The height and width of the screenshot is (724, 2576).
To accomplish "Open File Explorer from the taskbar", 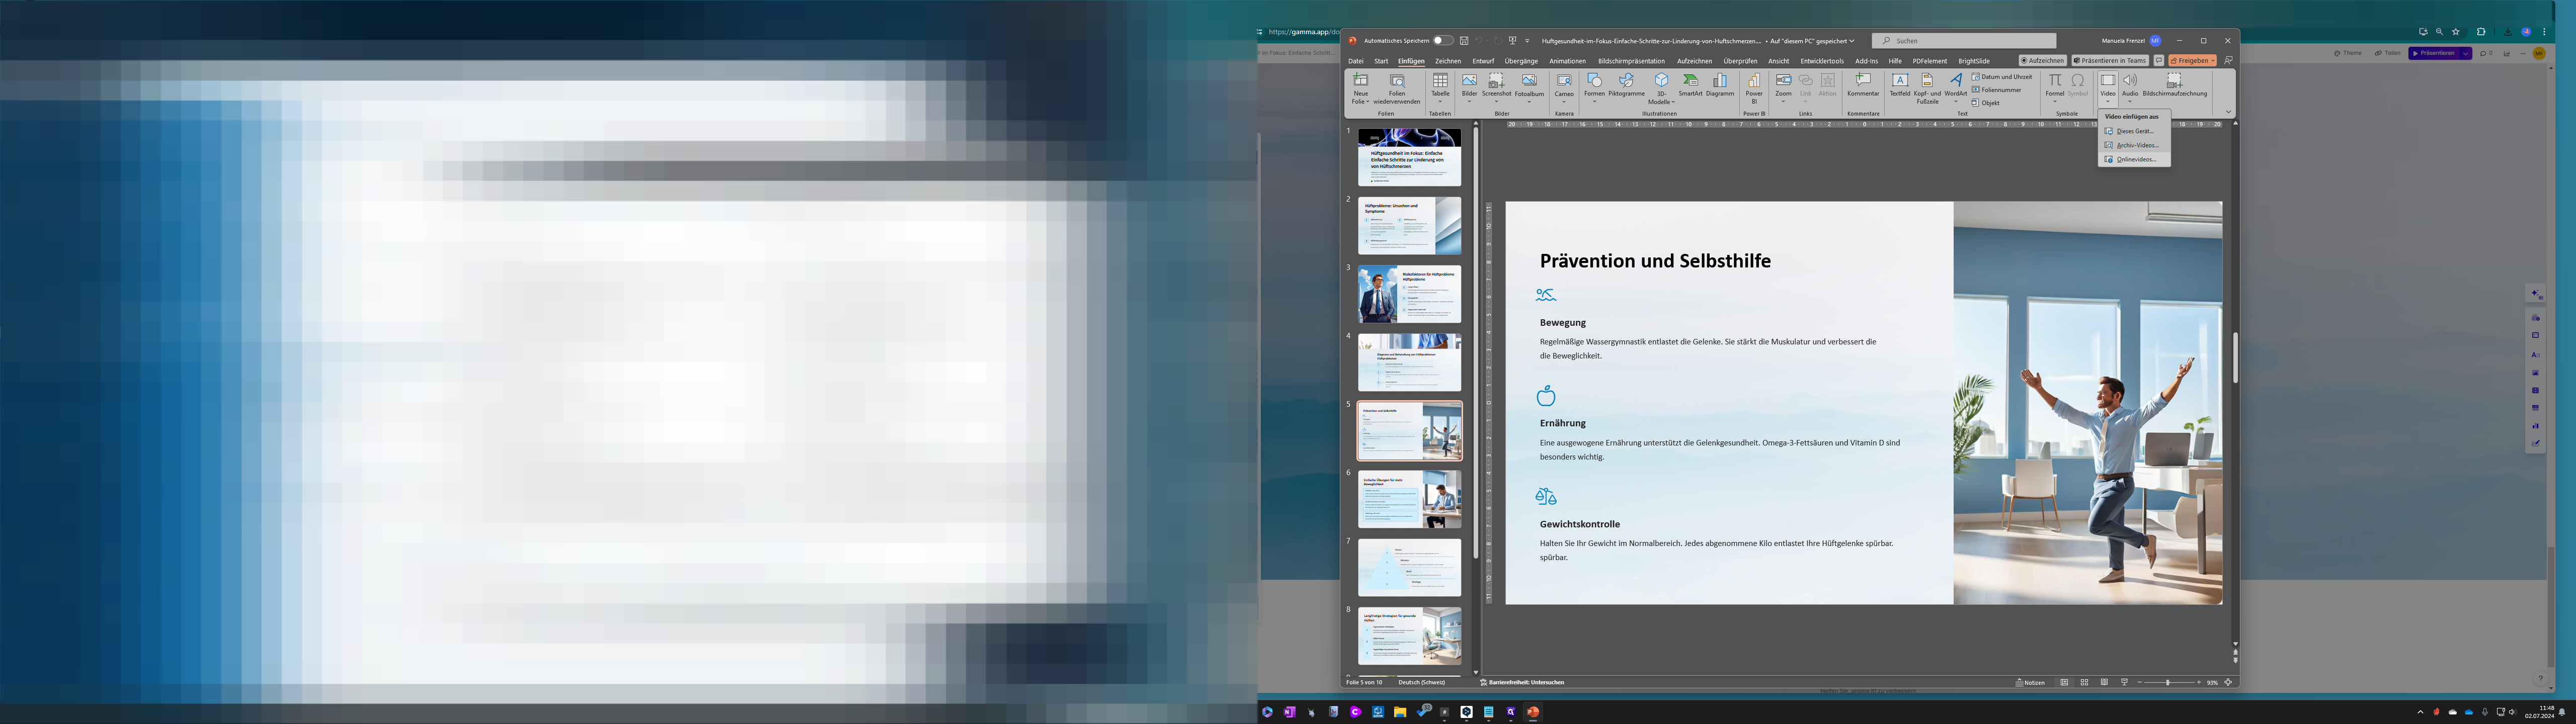I will 1400,712.
